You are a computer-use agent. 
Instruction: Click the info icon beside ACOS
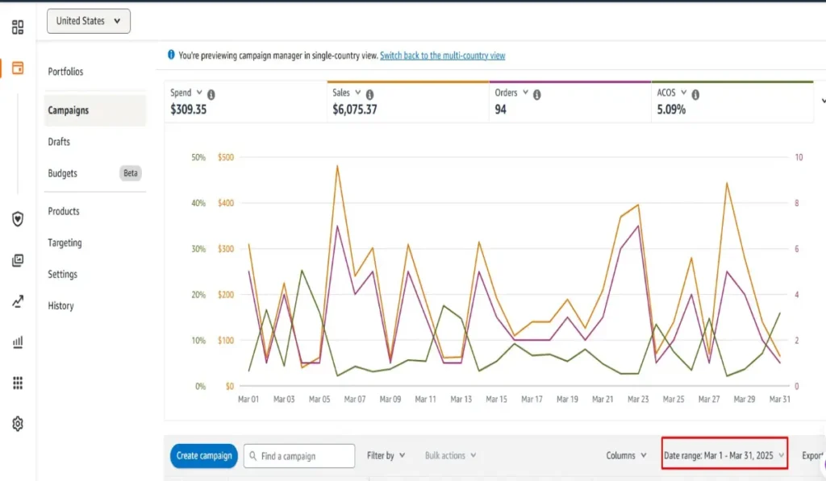(x=695, y=94)
